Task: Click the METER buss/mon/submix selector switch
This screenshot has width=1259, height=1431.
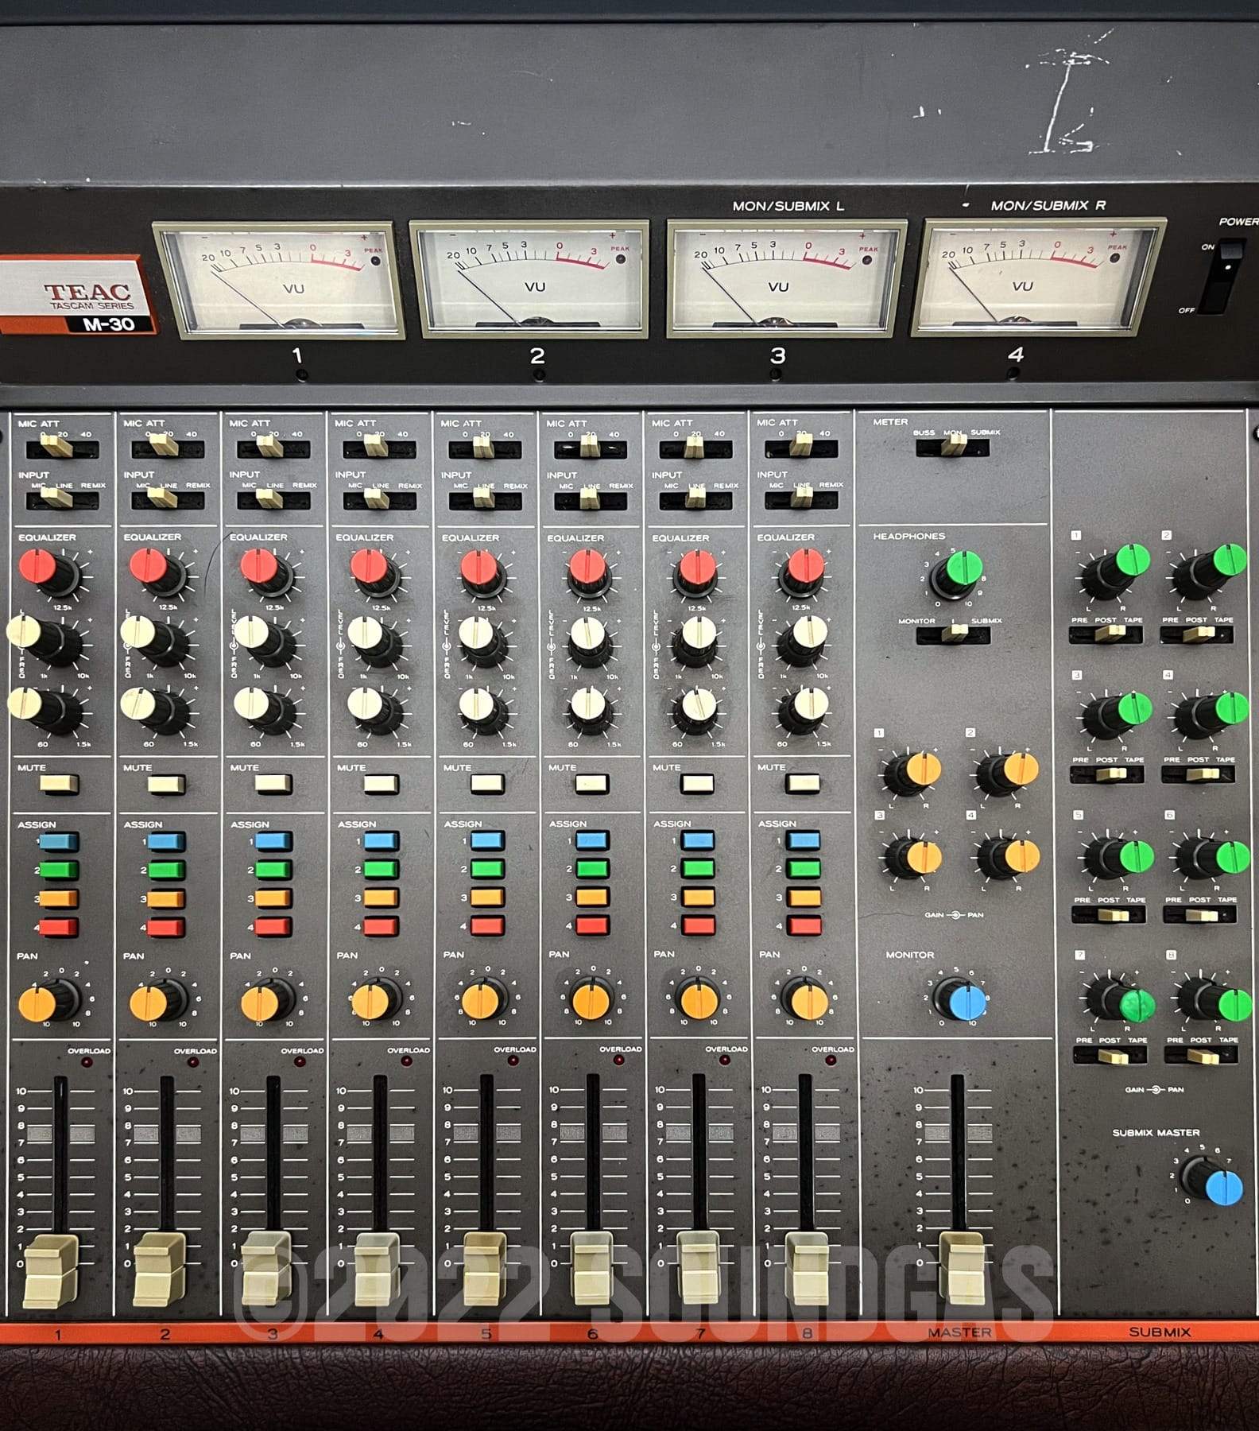Action: [952, 446]
